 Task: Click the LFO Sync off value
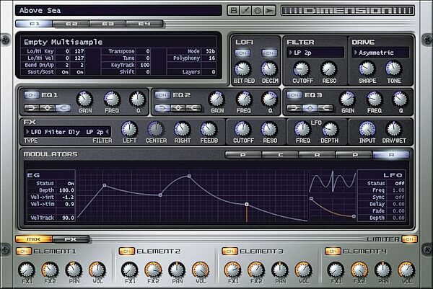(399, 197)
